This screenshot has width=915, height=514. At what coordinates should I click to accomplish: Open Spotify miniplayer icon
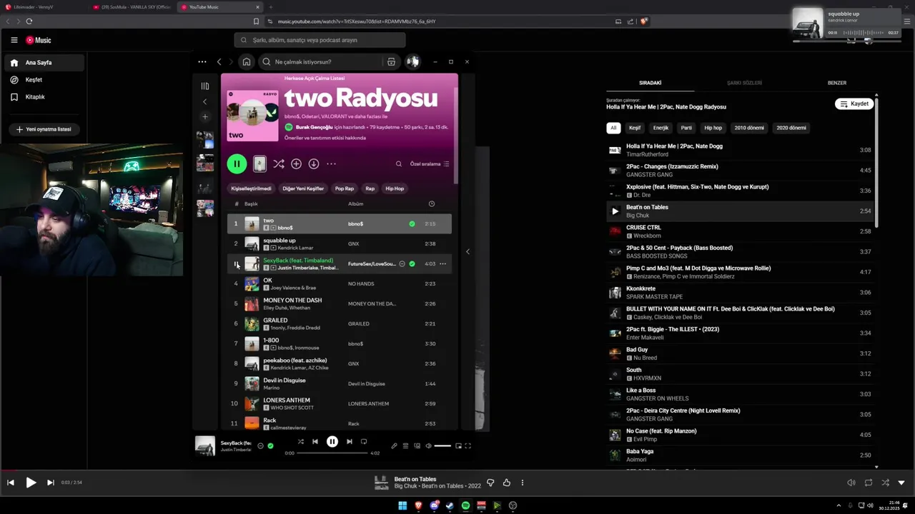click(x=458, y=446)
